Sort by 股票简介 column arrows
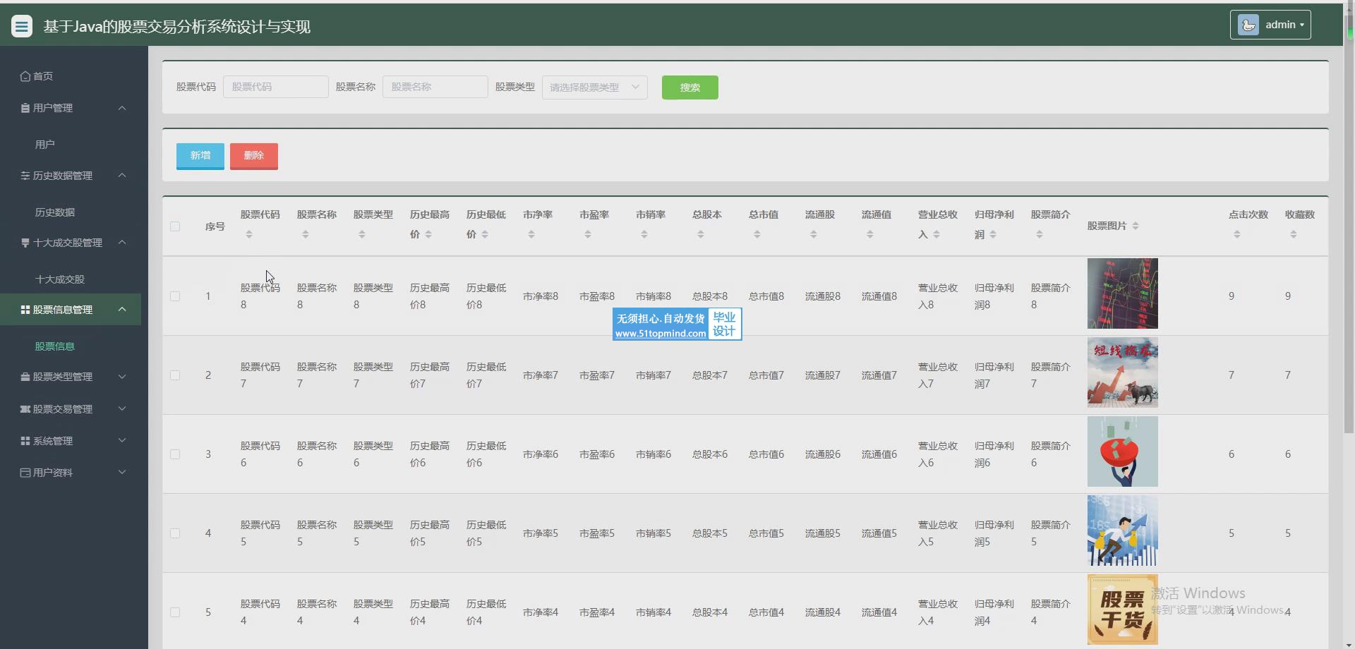Image resolution: width=1355 pixels, height=649 pixels. [x=1040, y=234]
